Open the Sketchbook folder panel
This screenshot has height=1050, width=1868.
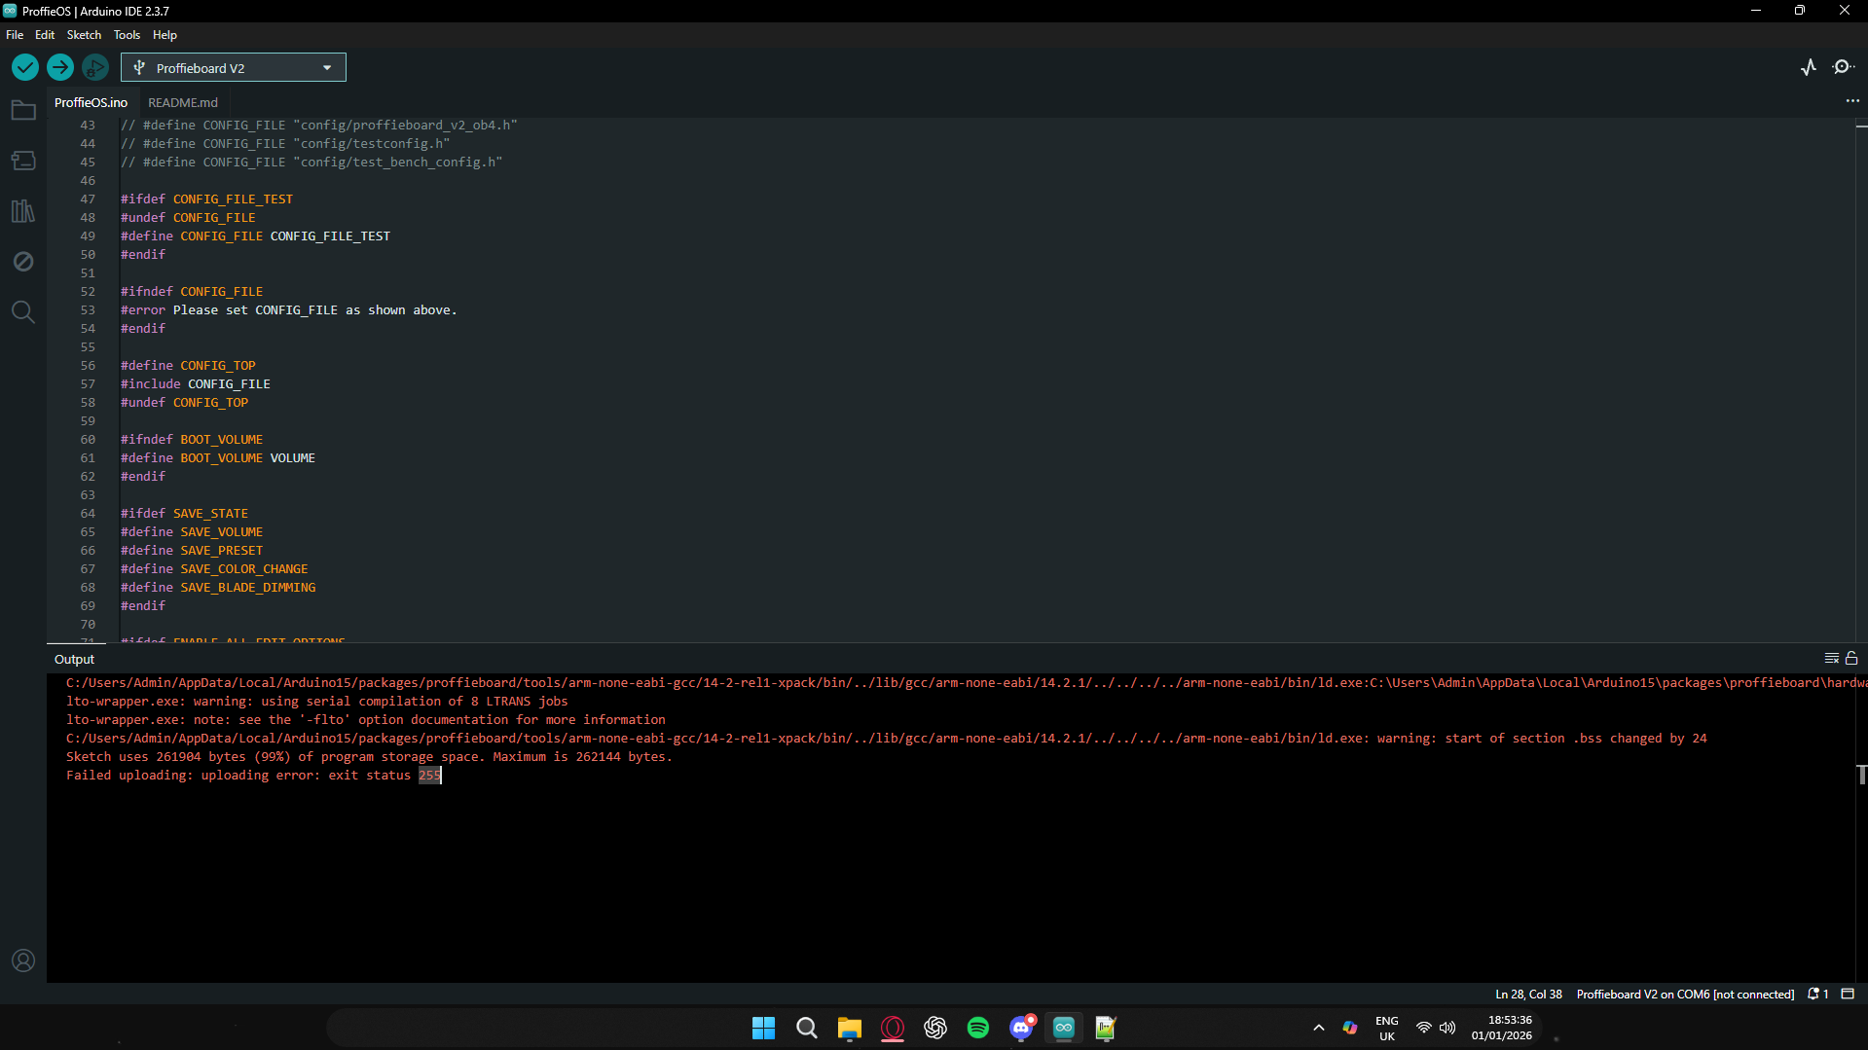point(23,111)
